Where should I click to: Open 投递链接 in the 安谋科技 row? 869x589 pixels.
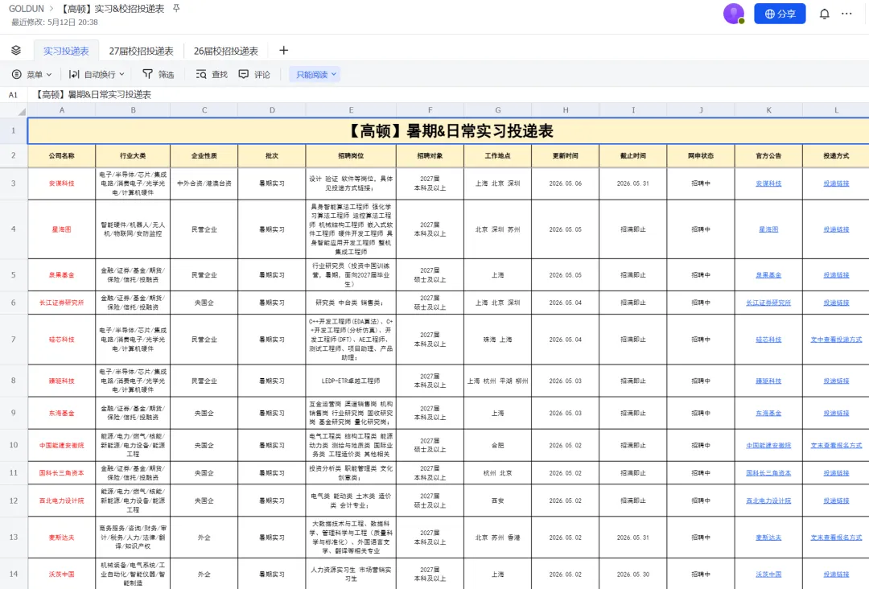(x=836, y=183)
